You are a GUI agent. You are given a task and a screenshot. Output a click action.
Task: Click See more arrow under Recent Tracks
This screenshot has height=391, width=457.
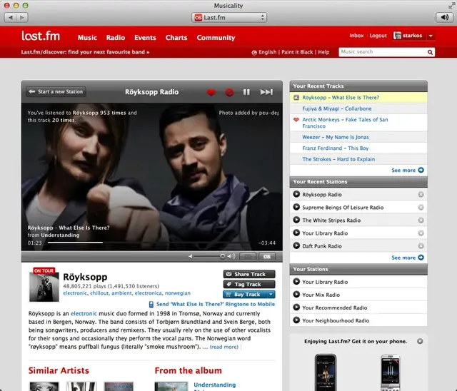click(421, 170)
